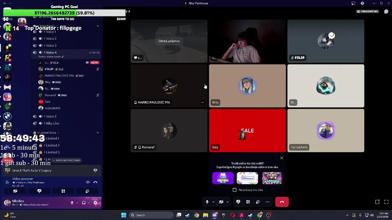Toggle noise suppression in voice panel
Image resolution: width=392 pixels, height=220 pixels.
click(x=88, y=182)
